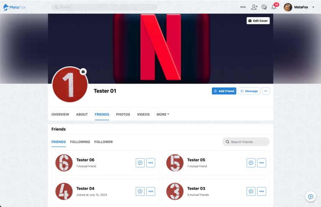Click the Search friends input field
This screenshot has height=207, width=321.
[x=246, y=142]
